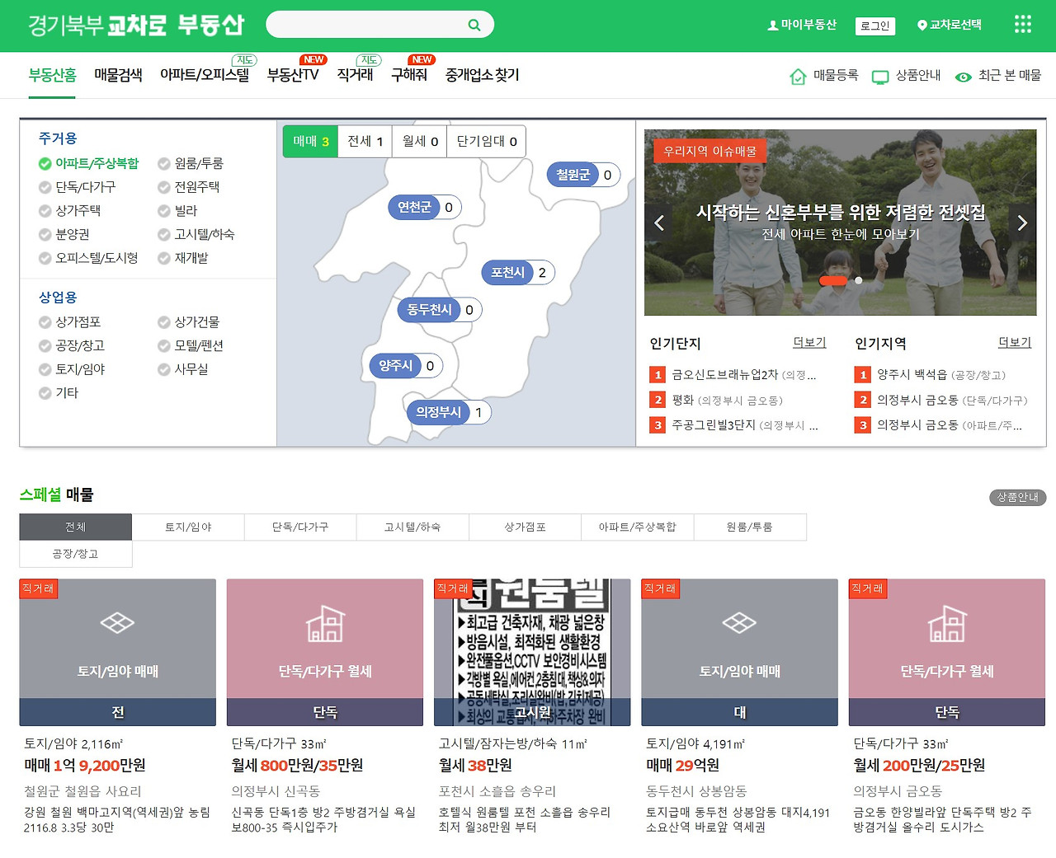Select 상가점포 commercial type
The height and width of the screenshot is (858, 1056).
(69, 322)
